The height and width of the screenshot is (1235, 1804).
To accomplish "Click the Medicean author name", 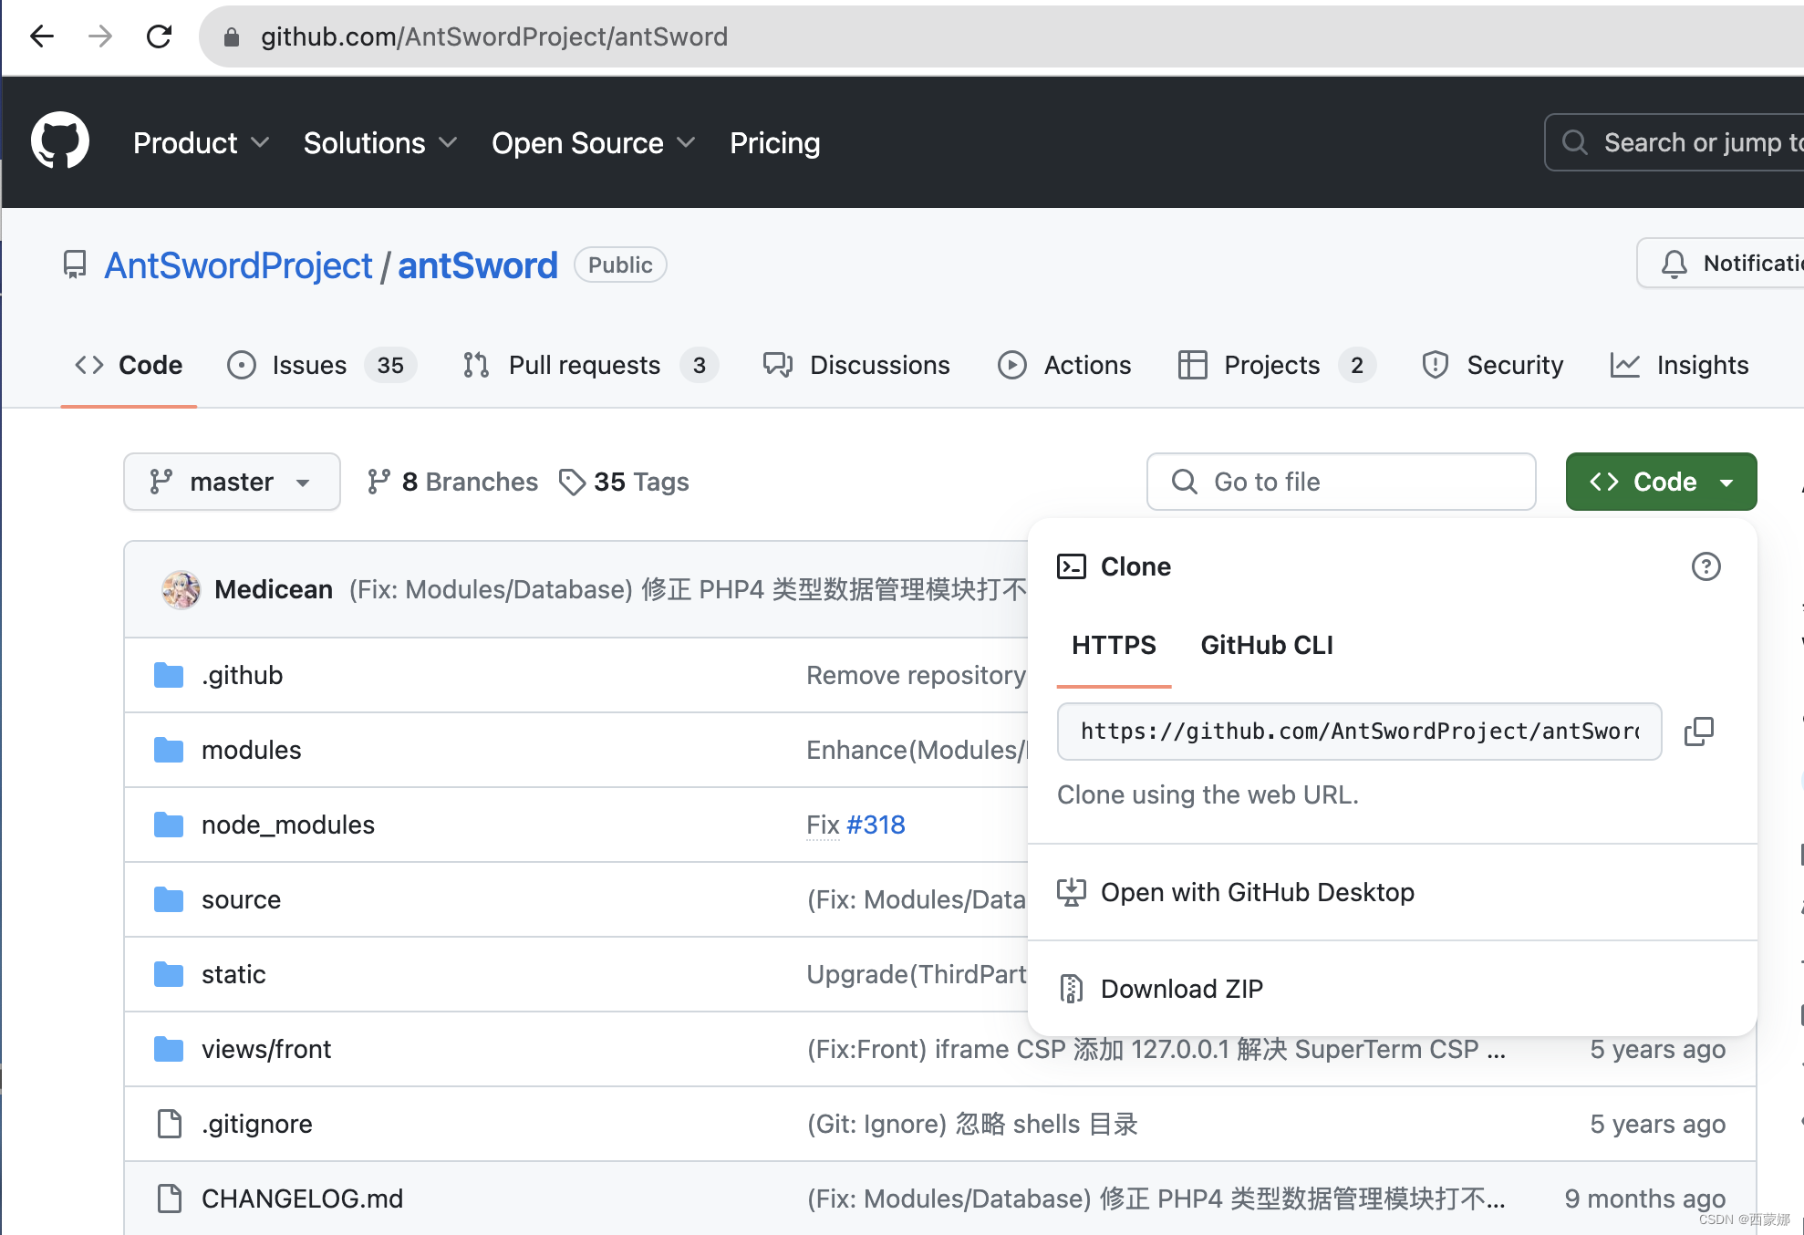I will [274, 589].
